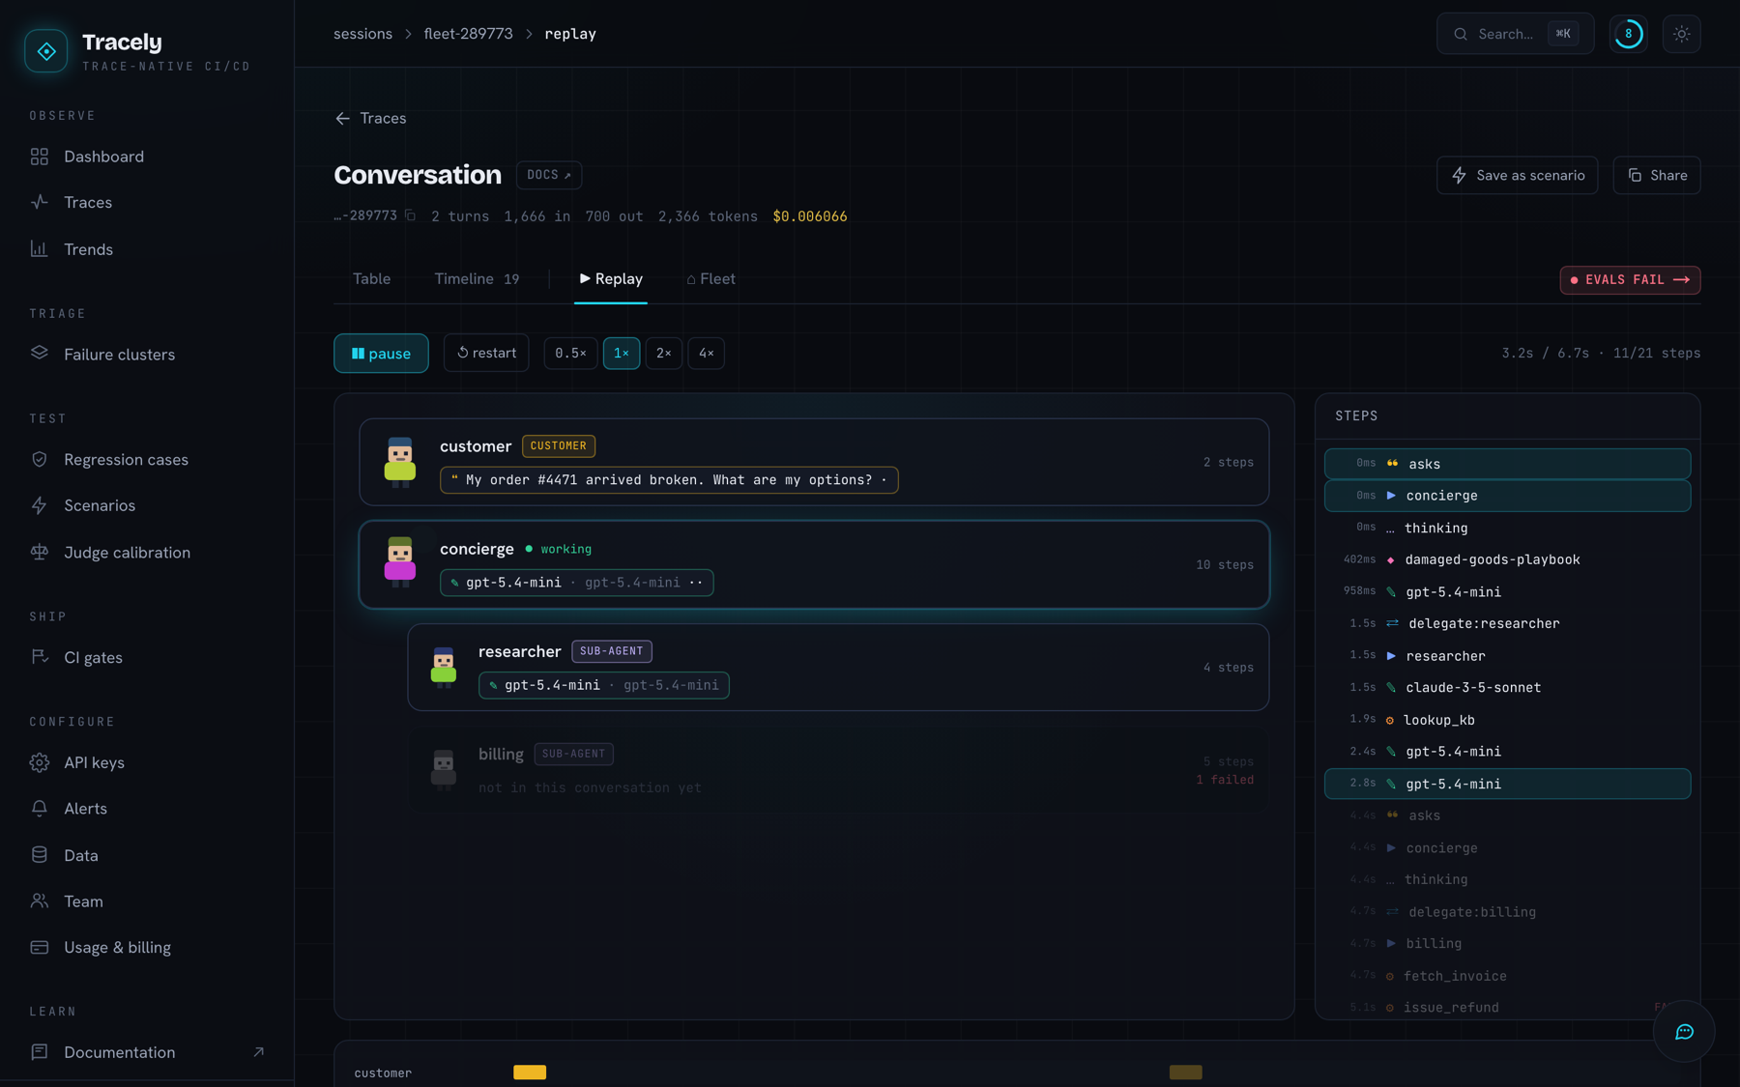Click the Share button
This screenshot has width=1740, height=1087.
[x=1657, y=175]
